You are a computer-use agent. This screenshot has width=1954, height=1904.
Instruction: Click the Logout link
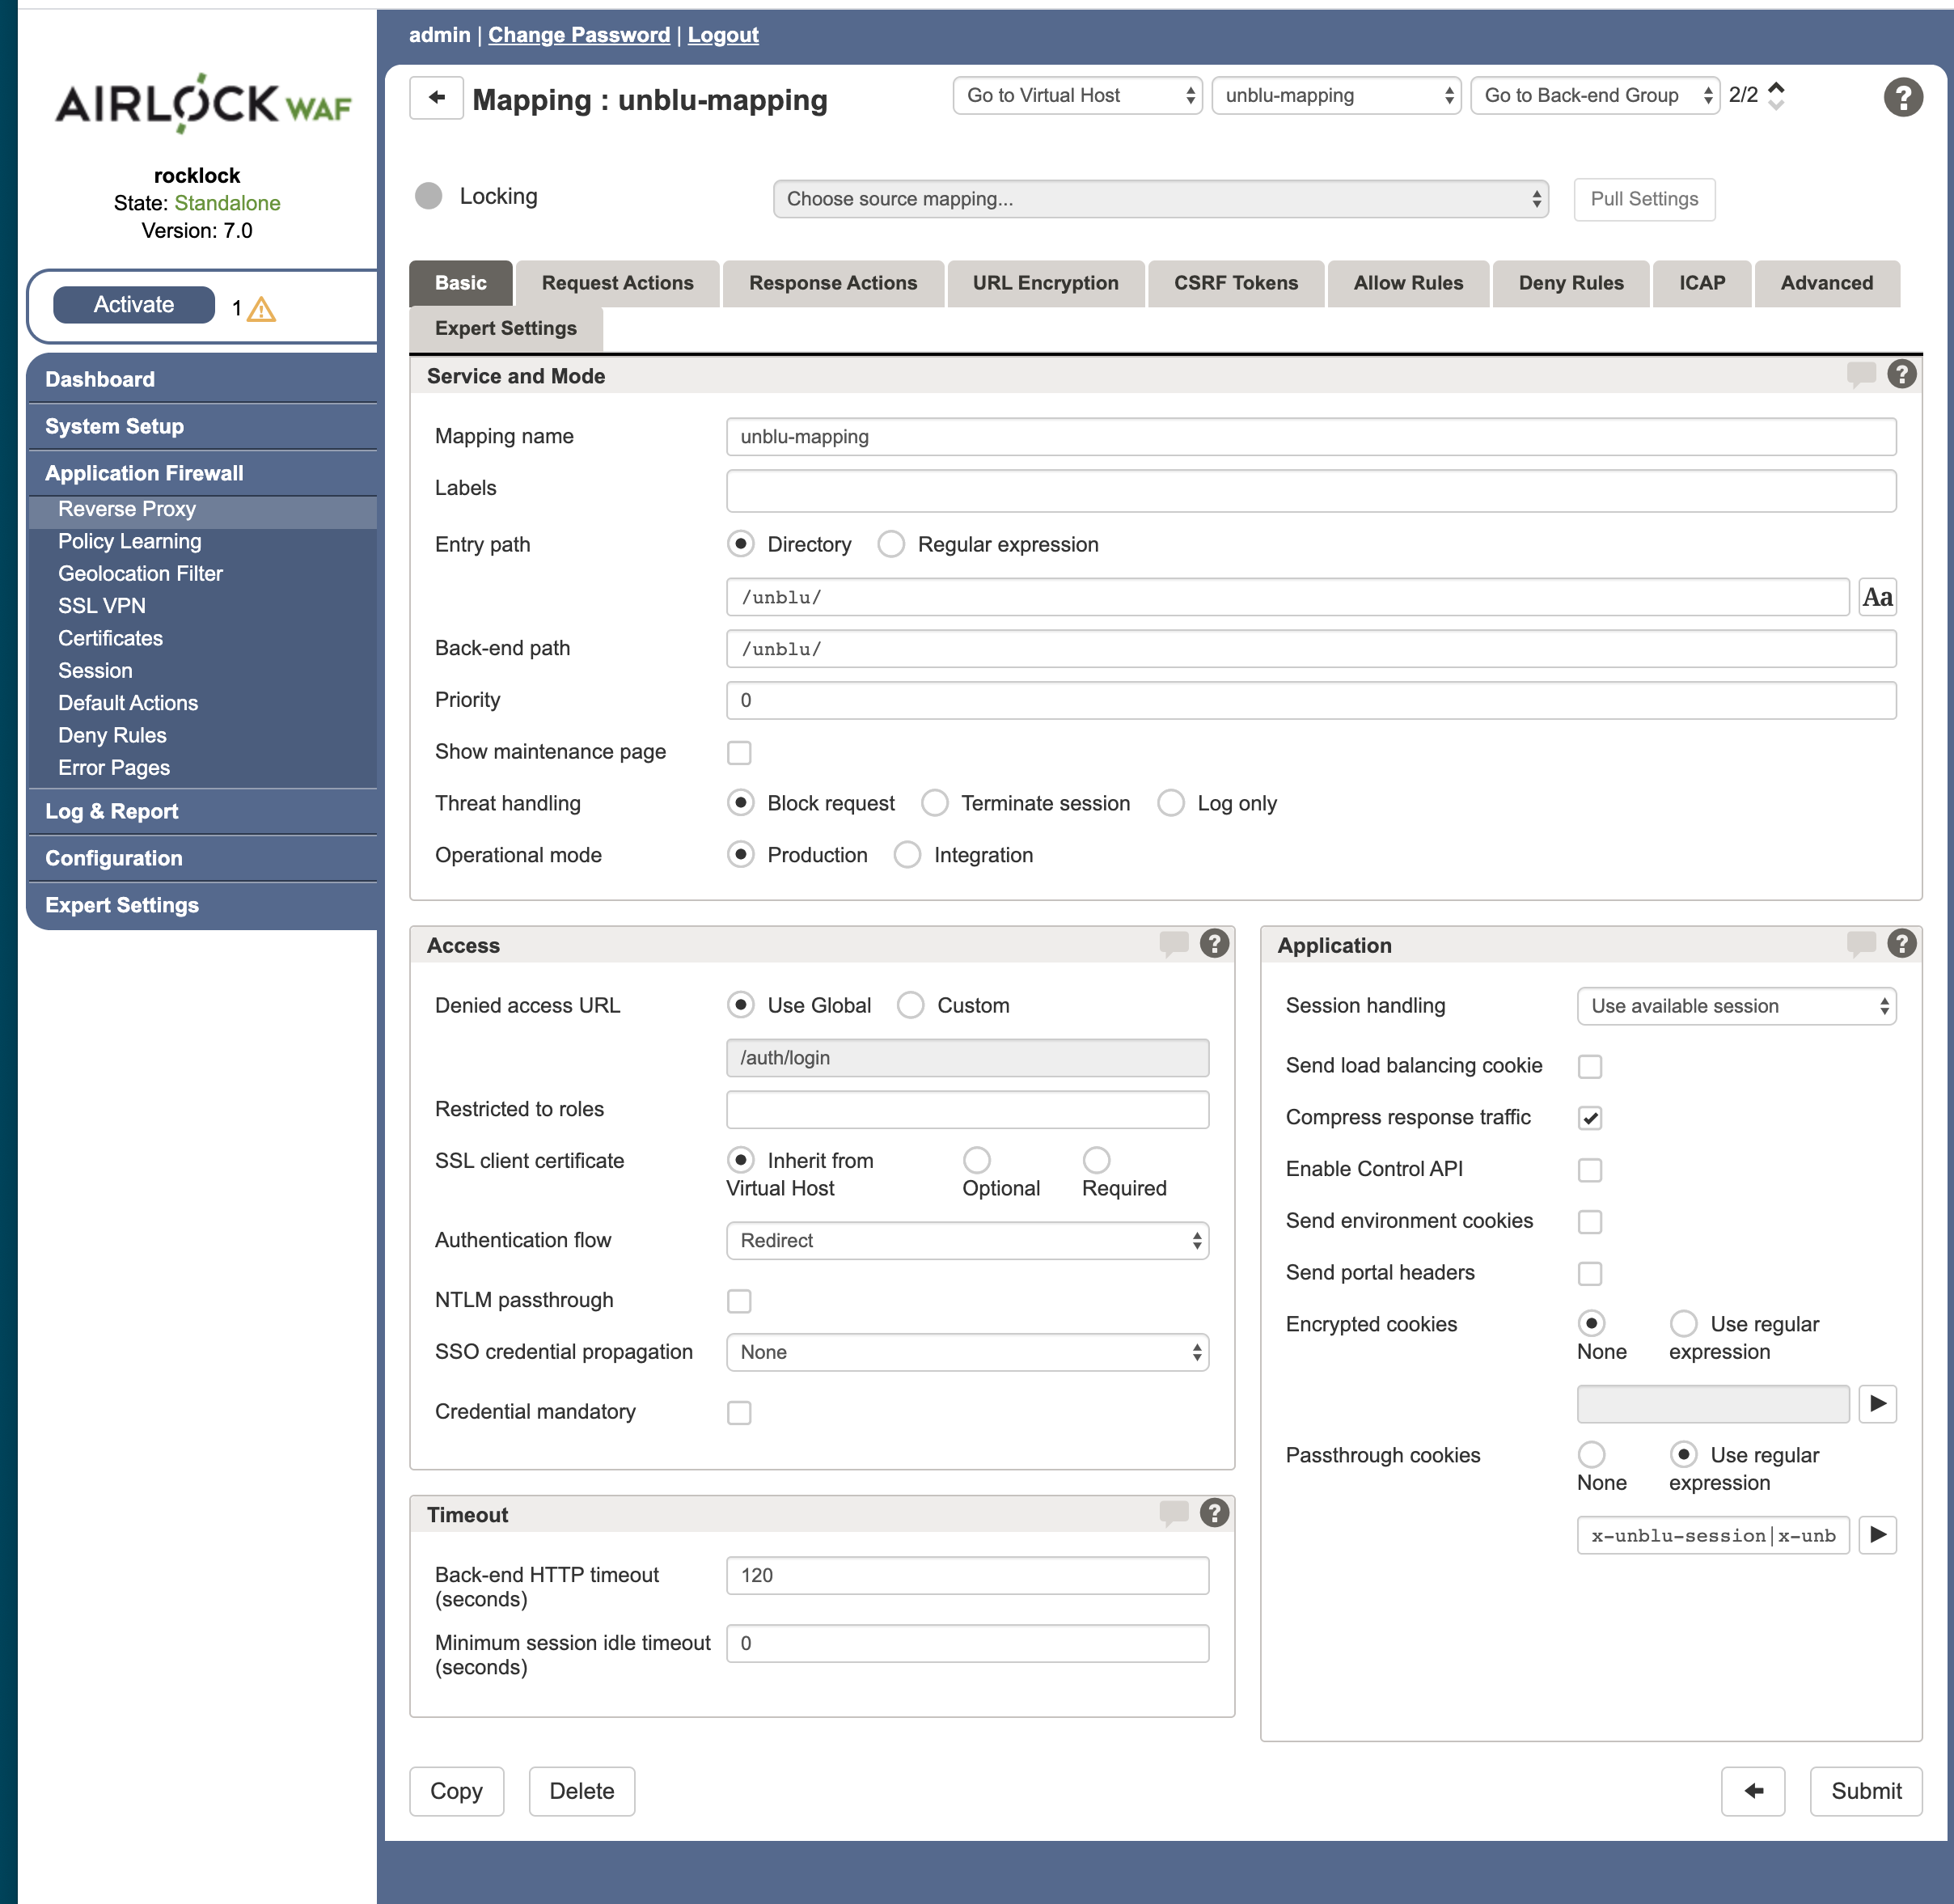pos(722,34)
